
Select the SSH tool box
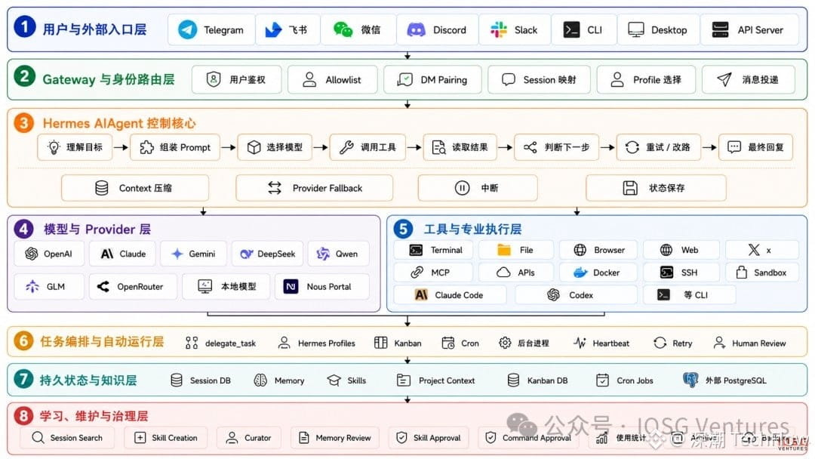(x=681, y=273)
